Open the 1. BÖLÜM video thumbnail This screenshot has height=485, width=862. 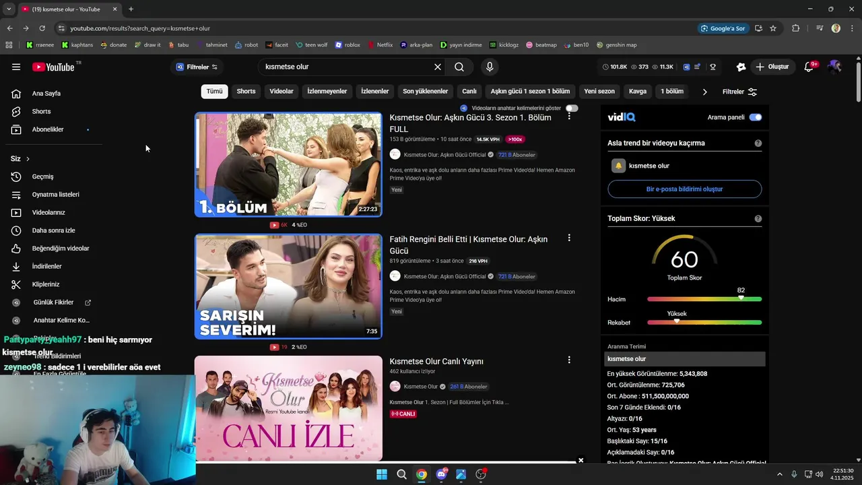point(288,164)
